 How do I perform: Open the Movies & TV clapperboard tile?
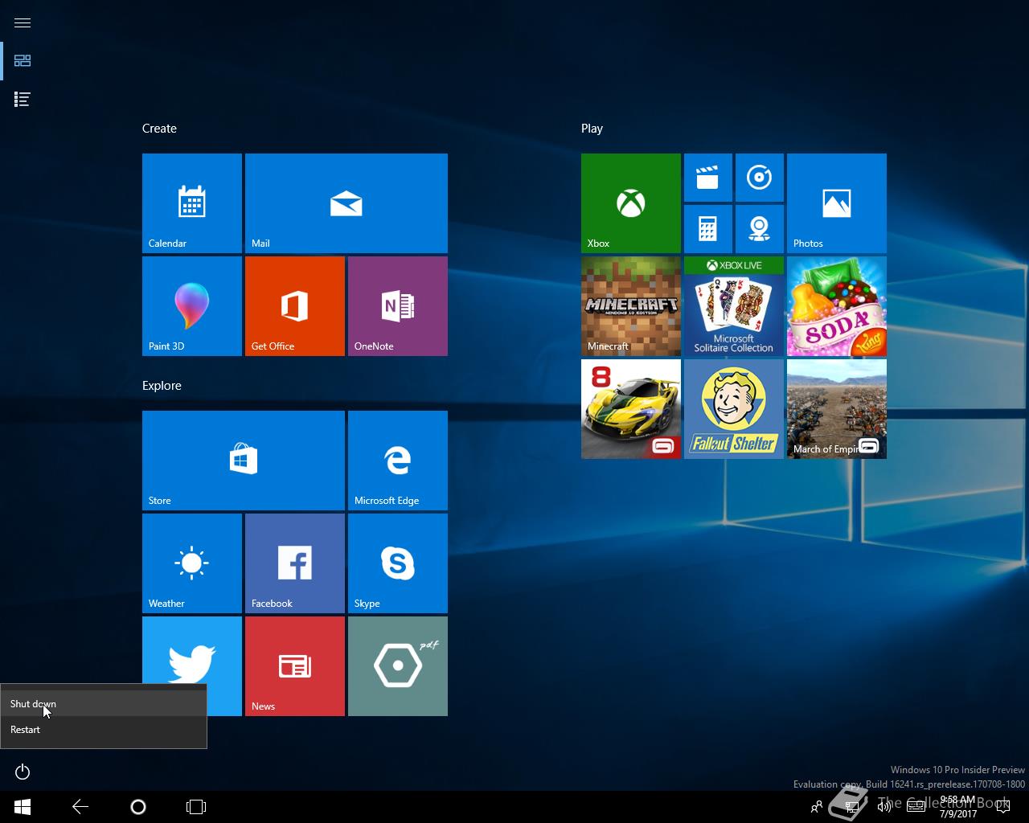pyautogui.click(x=708, y=178)
